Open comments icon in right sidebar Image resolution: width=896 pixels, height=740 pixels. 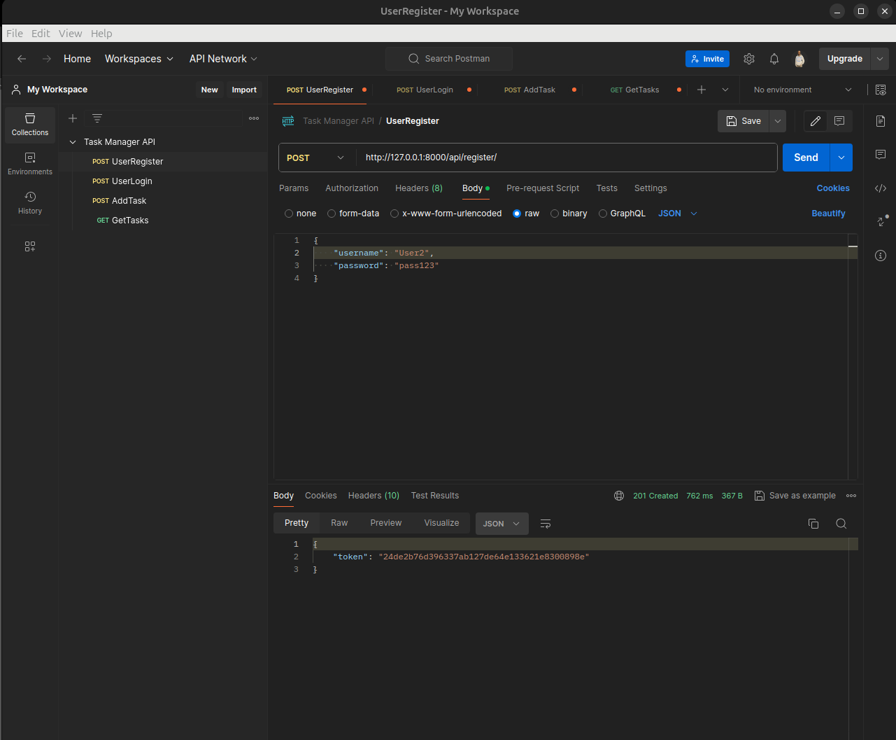881,155
